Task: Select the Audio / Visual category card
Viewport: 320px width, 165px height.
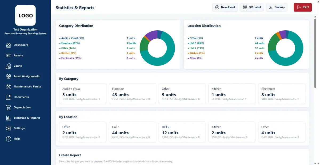Action: [x=83, y=94]
